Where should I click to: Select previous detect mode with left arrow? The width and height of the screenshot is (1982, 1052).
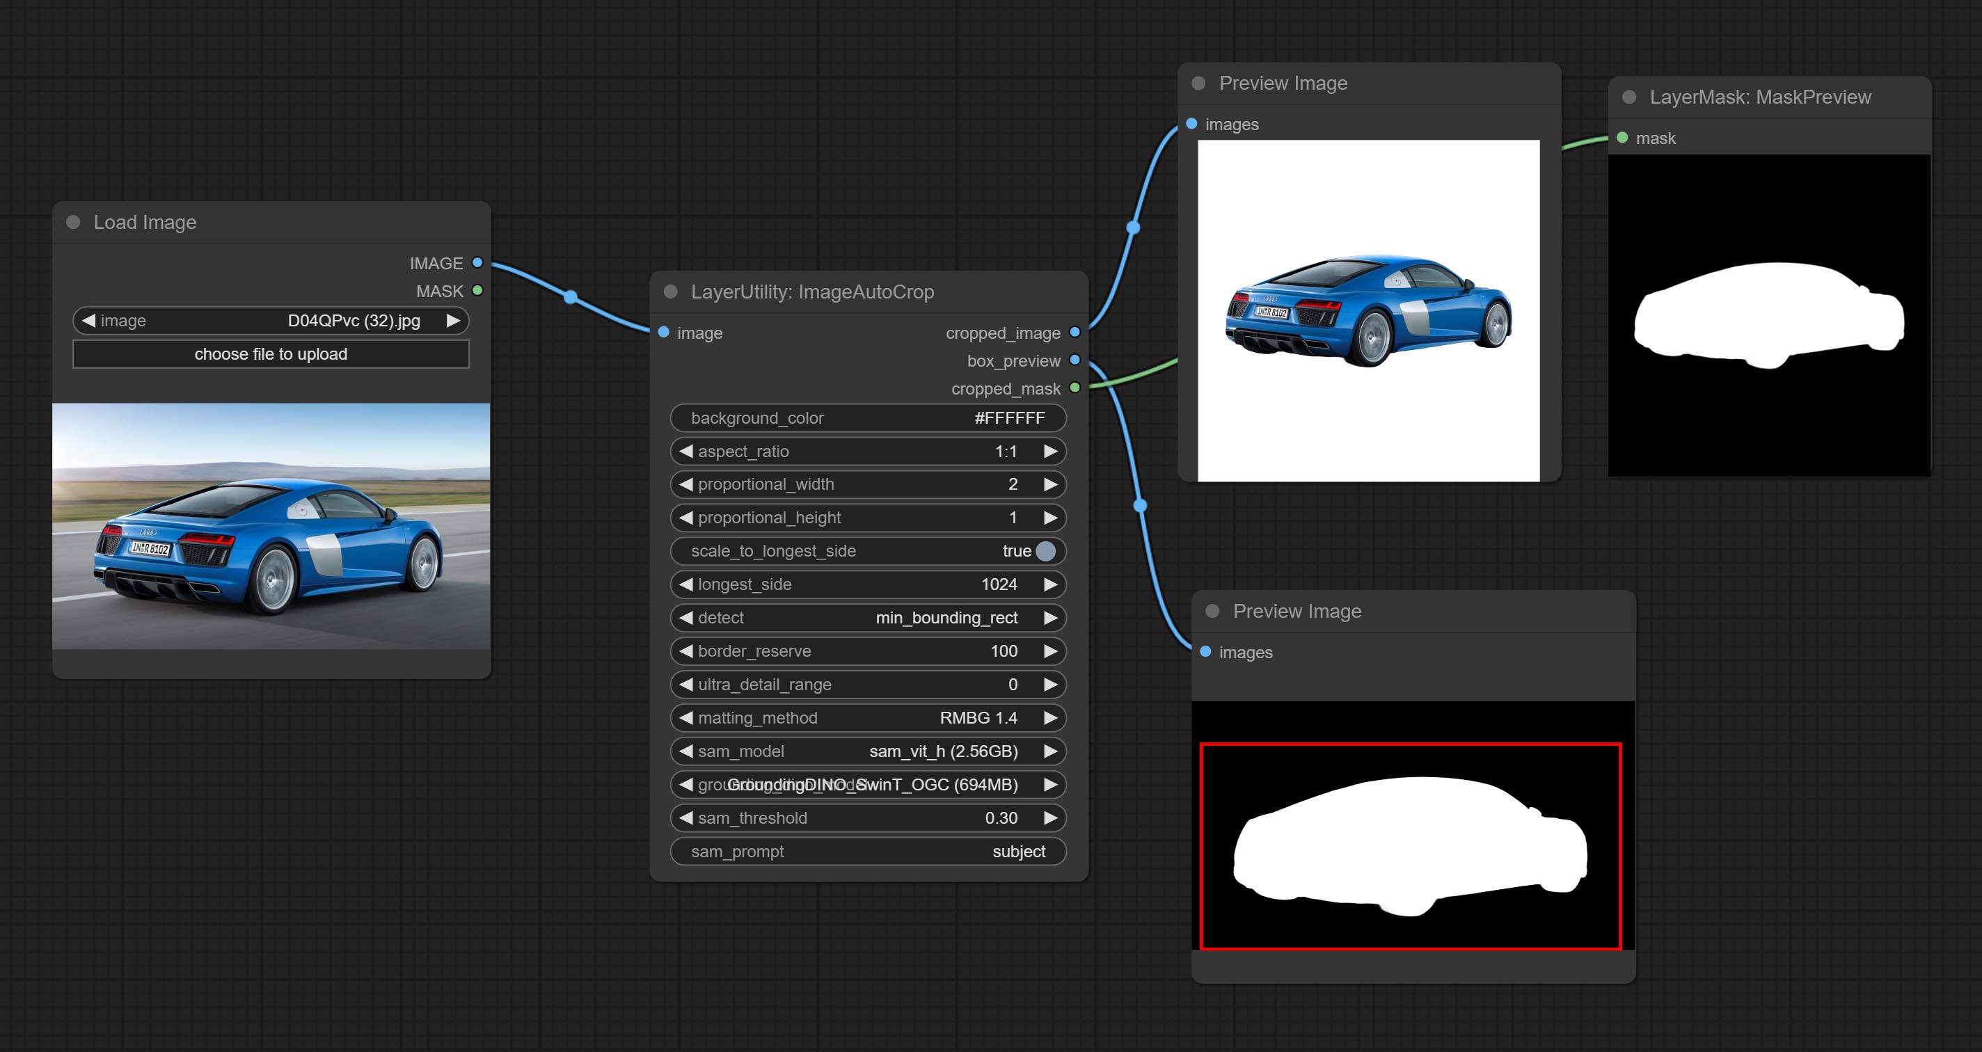[685, 618]
